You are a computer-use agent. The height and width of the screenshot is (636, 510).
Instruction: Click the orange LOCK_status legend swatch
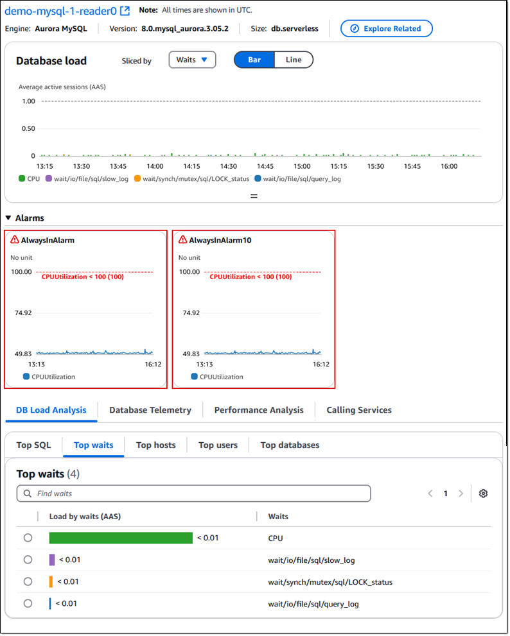coord(137,178)
